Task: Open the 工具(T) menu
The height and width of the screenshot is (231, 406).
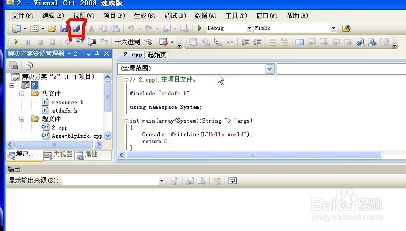Action: tap(236, 16)
